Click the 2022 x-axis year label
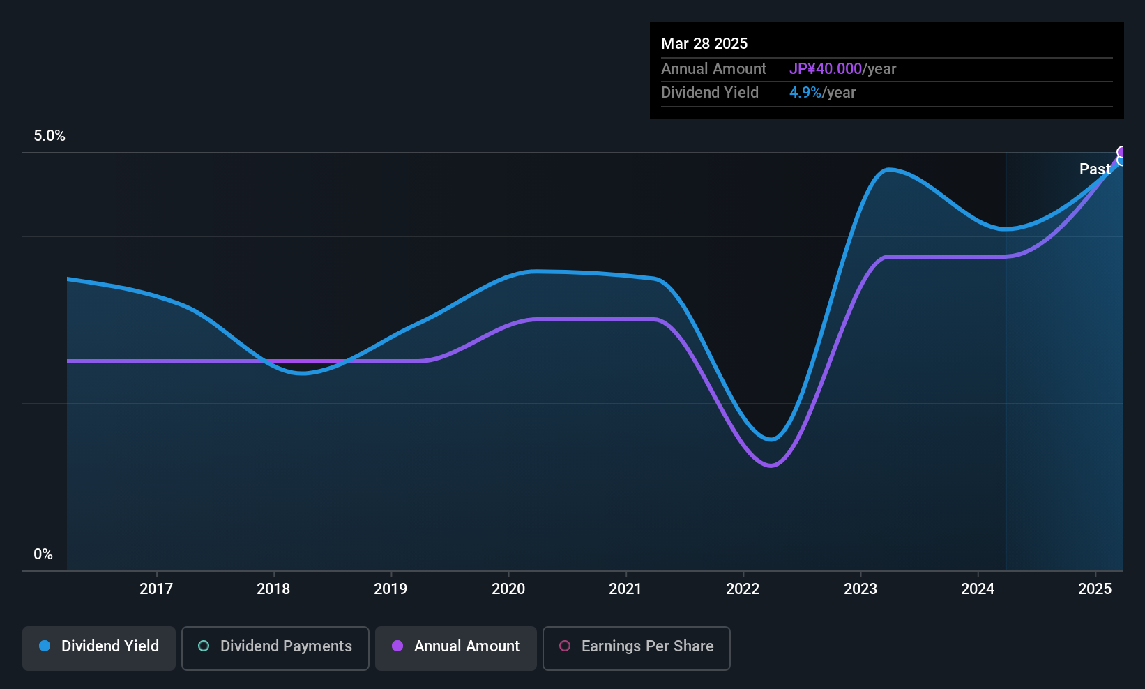 (x=743, y=589)
